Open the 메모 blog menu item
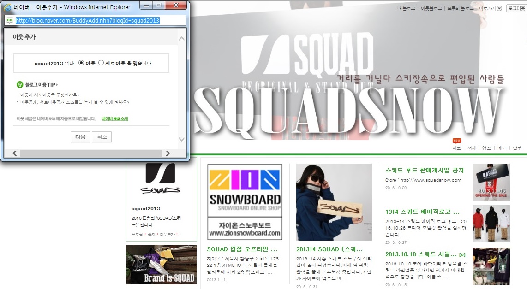The image size is (527, 289). tap(502, 147)
